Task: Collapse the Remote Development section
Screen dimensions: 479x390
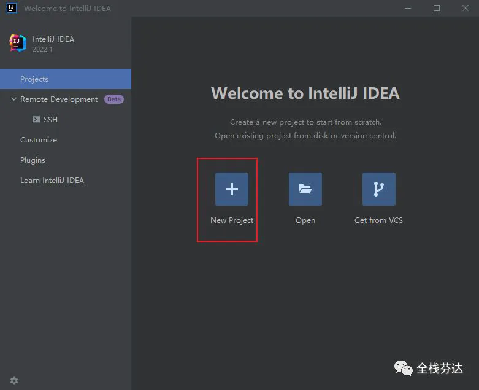Action: point(13,99)
